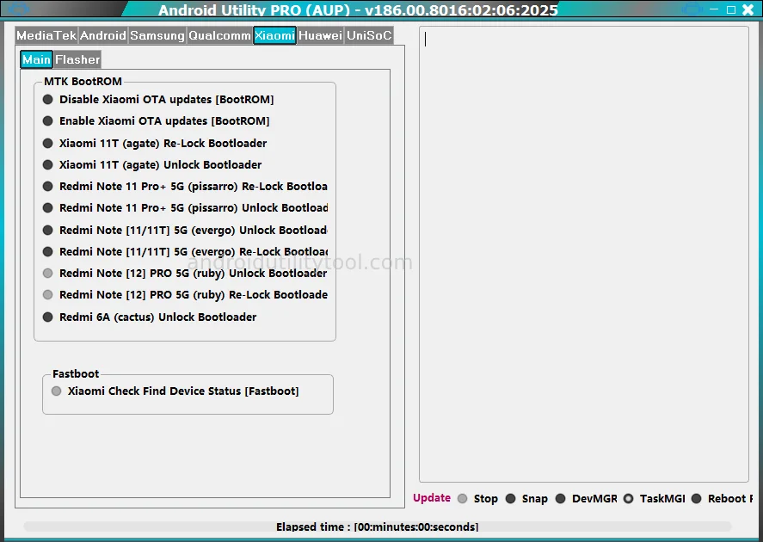Select Disable Xiaomi OTA updates [BootROM]

pyautogui.click(x=158, y=99)
